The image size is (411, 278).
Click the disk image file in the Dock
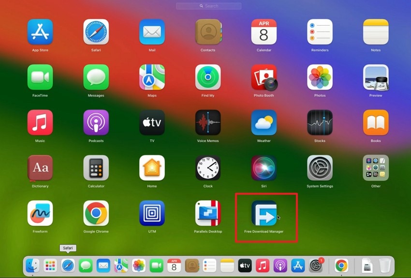click(x=367, y=266)
